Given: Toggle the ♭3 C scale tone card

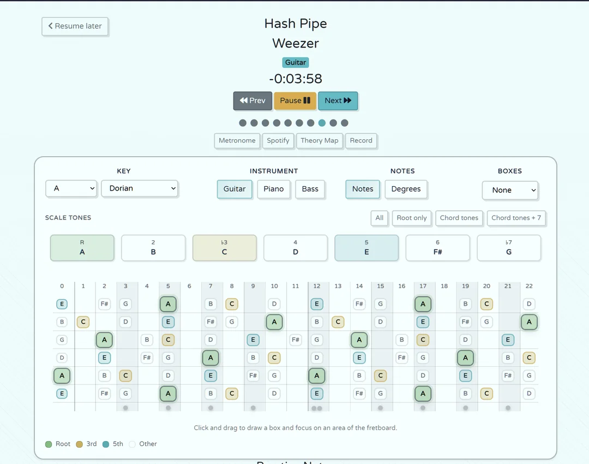Looking at the screenshot, I should pyautogui.click(x=225, y=248).
